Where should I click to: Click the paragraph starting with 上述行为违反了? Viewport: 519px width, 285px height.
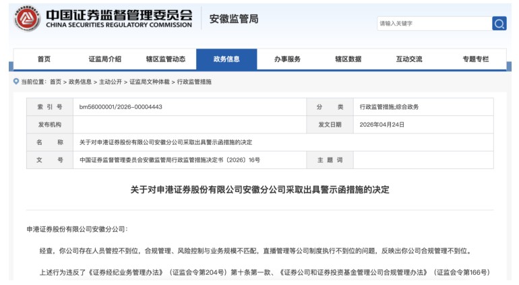click(x=265, y=272)
